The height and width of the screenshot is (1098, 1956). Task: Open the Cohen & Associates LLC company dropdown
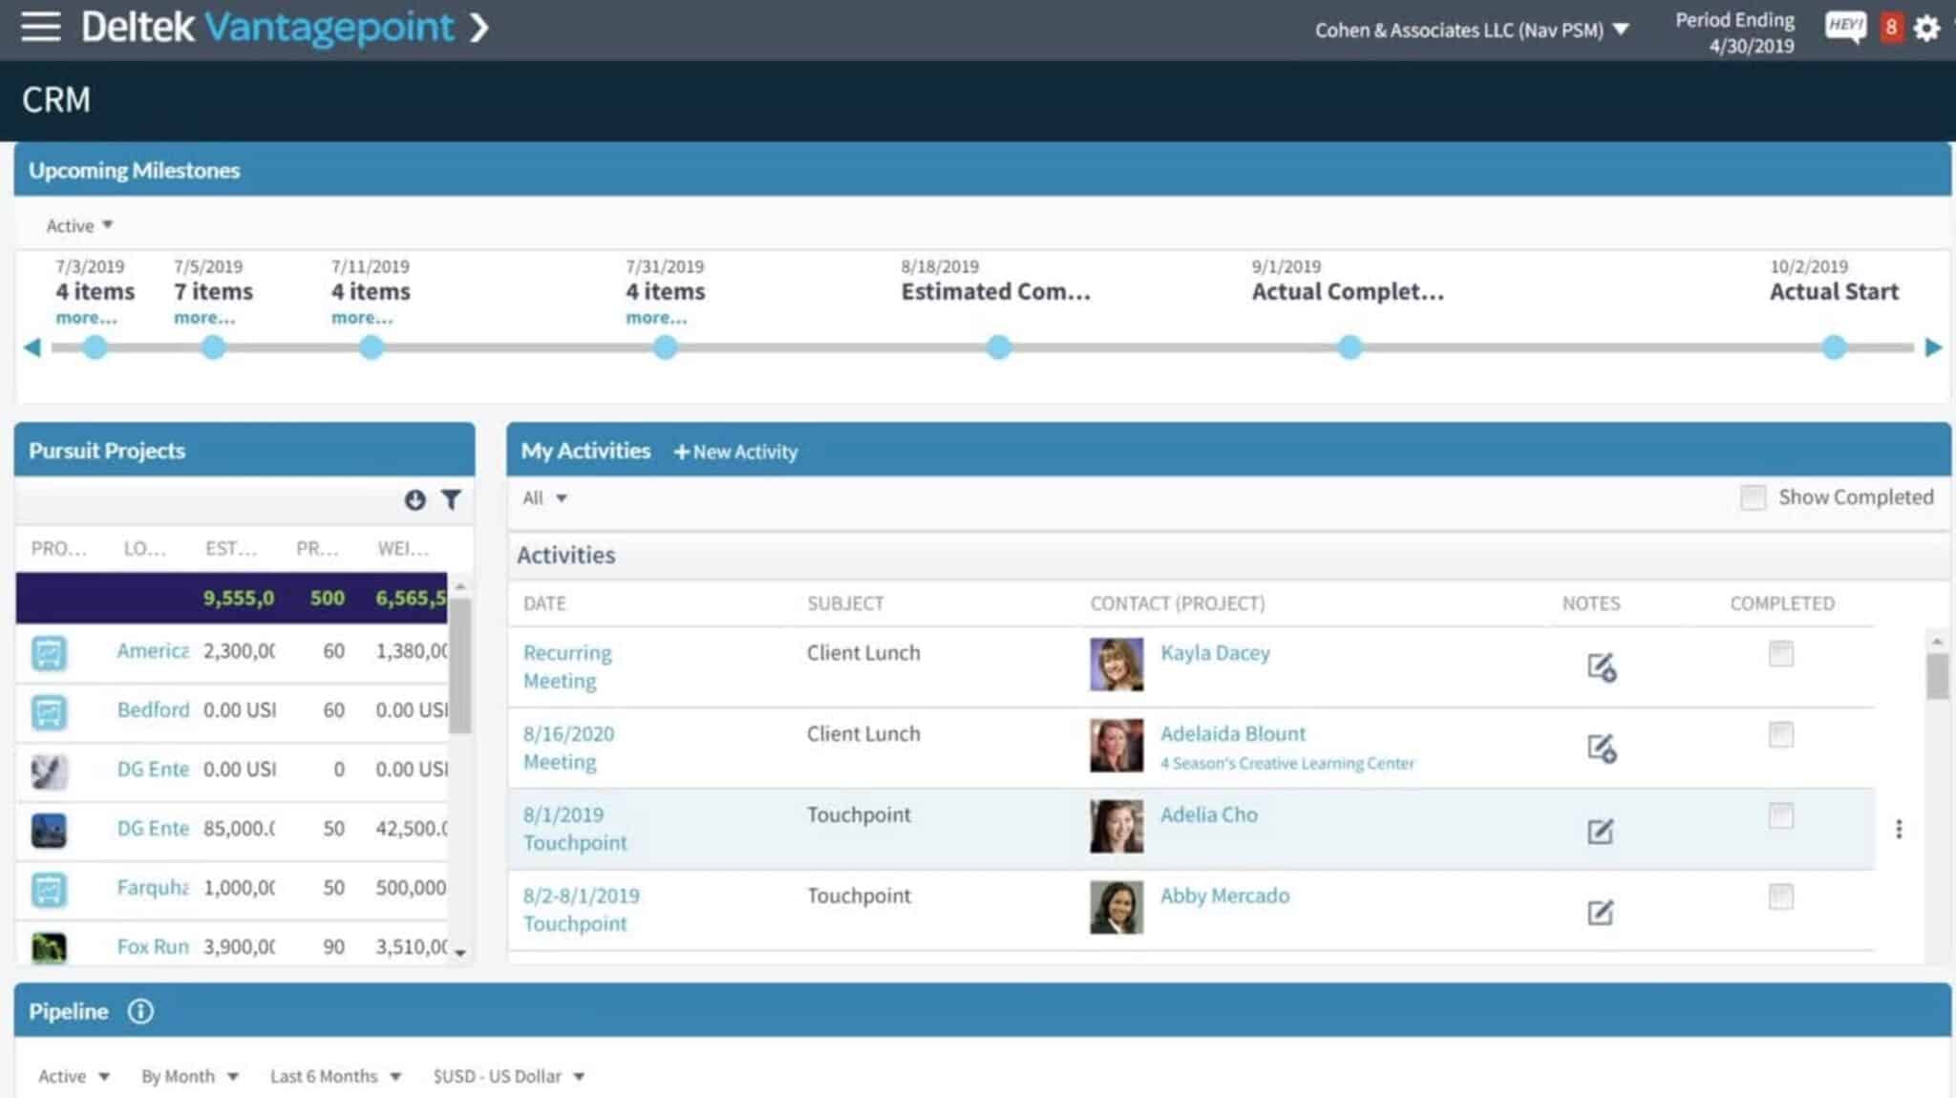(1472, 30)
